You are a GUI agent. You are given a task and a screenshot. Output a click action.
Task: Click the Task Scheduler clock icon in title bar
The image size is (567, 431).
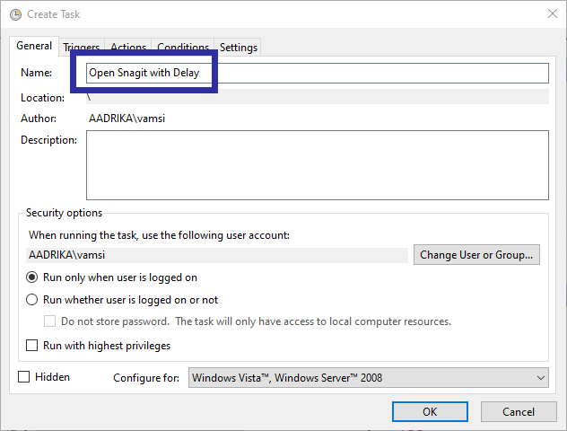[12, 13]
